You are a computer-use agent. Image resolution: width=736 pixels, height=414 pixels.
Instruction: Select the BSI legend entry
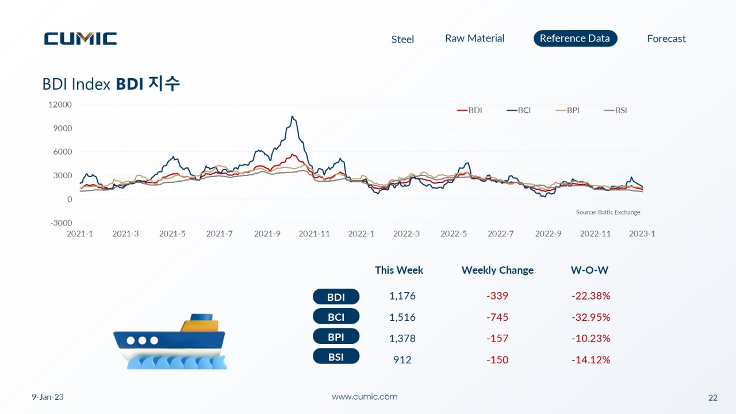615,110
